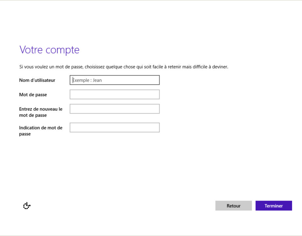Screen dimensions: 302x236
Task: Return to previous step via gray button
Action: [234, 206]
